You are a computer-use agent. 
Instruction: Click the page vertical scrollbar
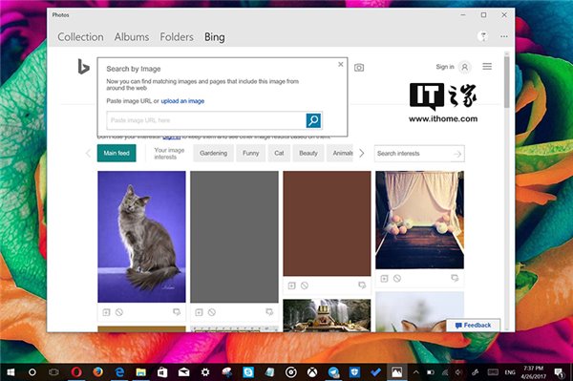(506, 82)
